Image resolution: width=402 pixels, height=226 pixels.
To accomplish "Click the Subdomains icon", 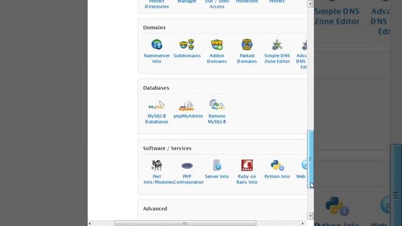I will coord(187,45).
